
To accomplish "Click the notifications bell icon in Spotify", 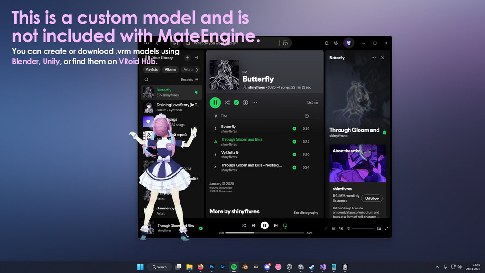I will coord(326,43).
